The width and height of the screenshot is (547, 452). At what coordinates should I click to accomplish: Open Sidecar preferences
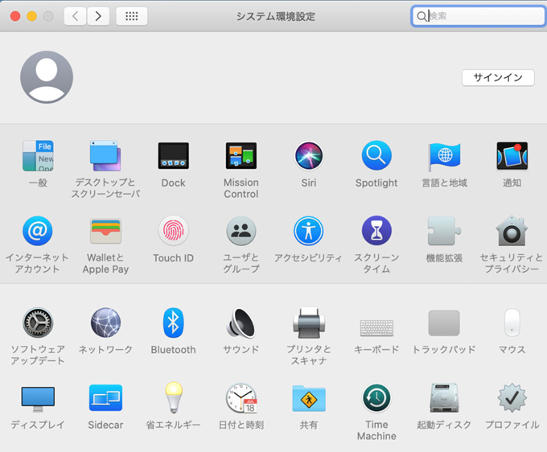[105, 398]
